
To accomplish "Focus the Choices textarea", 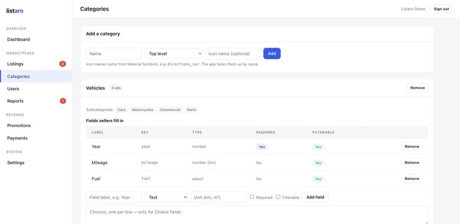I will click(257, 215).
